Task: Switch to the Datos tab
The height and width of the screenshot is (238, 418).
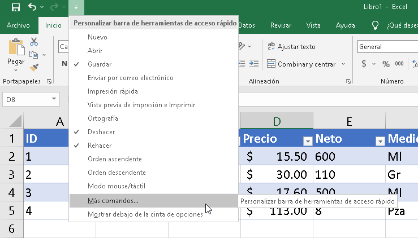Action: pos(247,25)
